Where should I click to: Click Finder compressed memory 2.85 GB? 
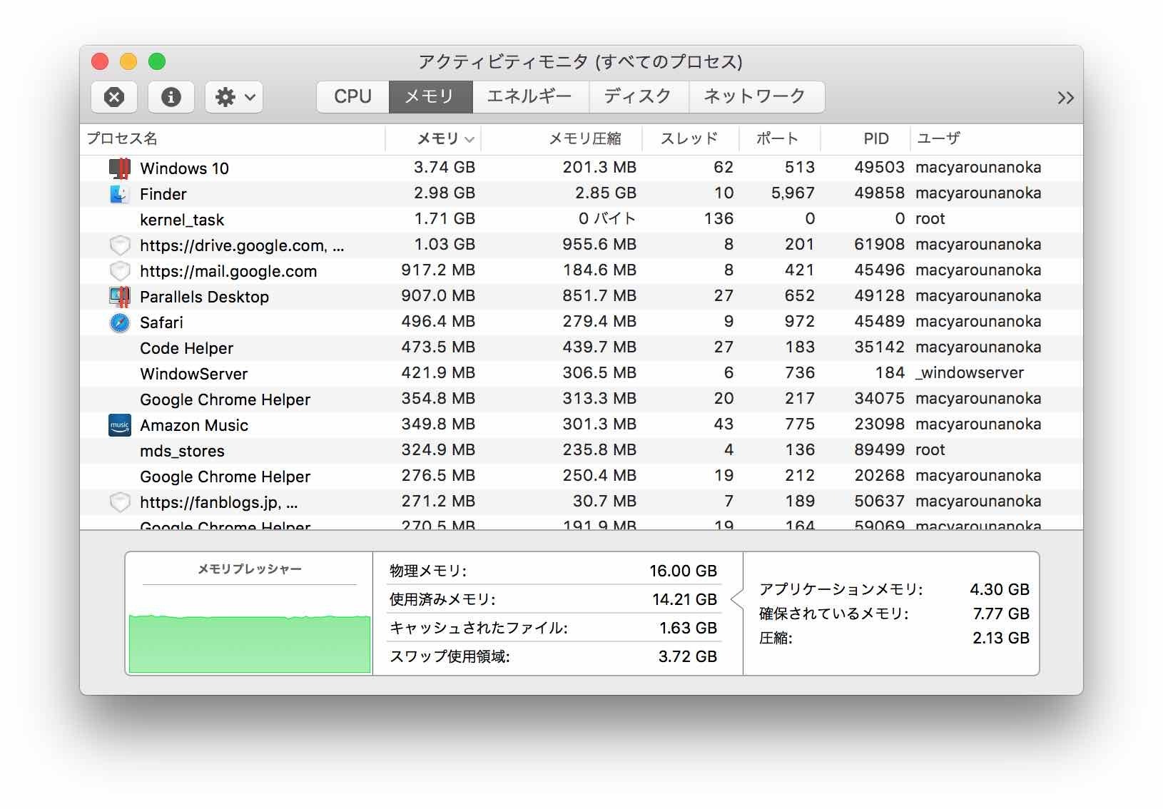(x=605, y=193)
